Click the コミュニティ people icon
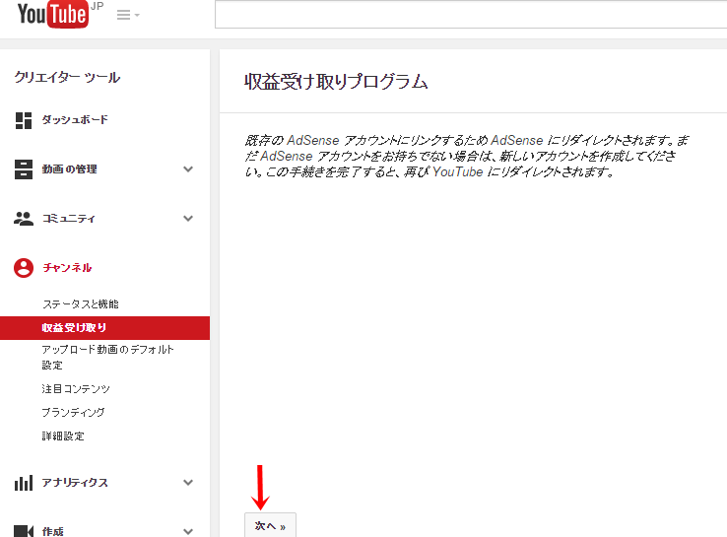This screenshot has width=727, height=537. 24,219
